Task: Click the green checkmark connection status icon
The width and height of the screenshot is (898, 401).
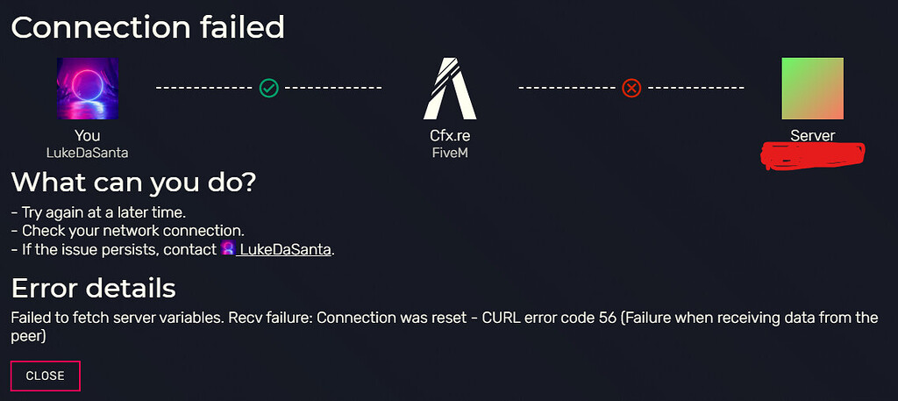Action: click(268, 89)
